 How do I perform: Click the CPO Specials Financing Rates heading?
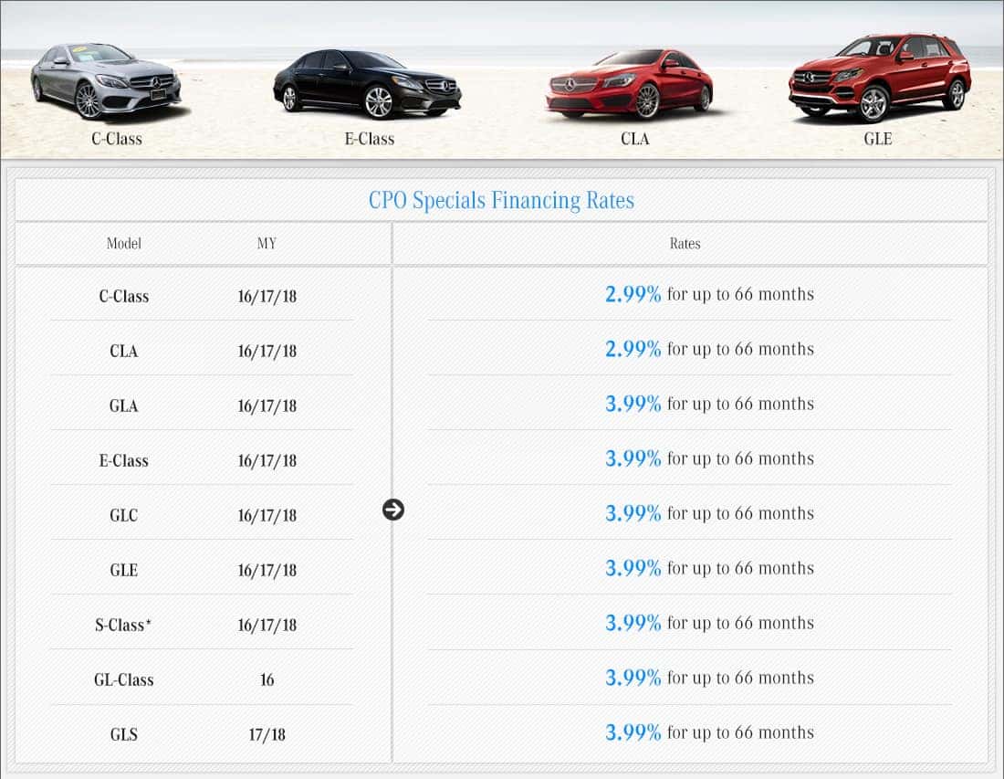[501, 201]
